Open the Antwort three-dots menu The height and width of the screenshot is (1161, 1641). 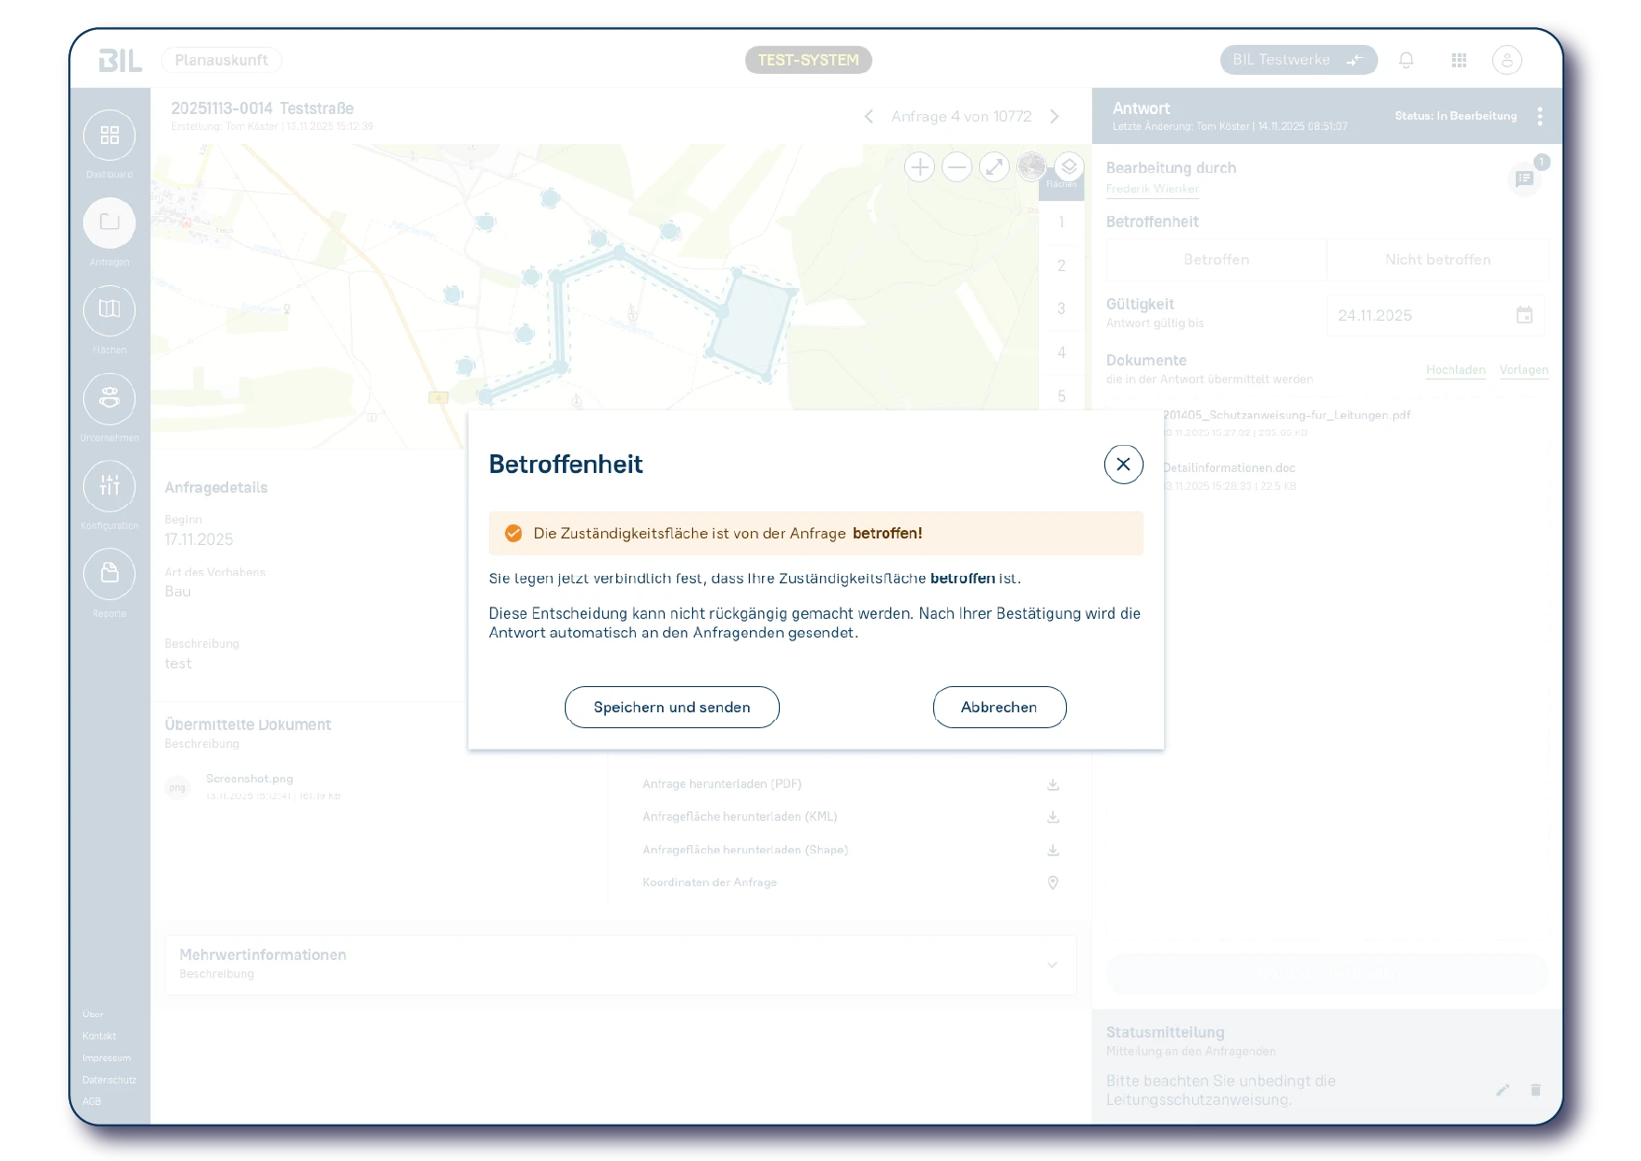[1540, 116]
